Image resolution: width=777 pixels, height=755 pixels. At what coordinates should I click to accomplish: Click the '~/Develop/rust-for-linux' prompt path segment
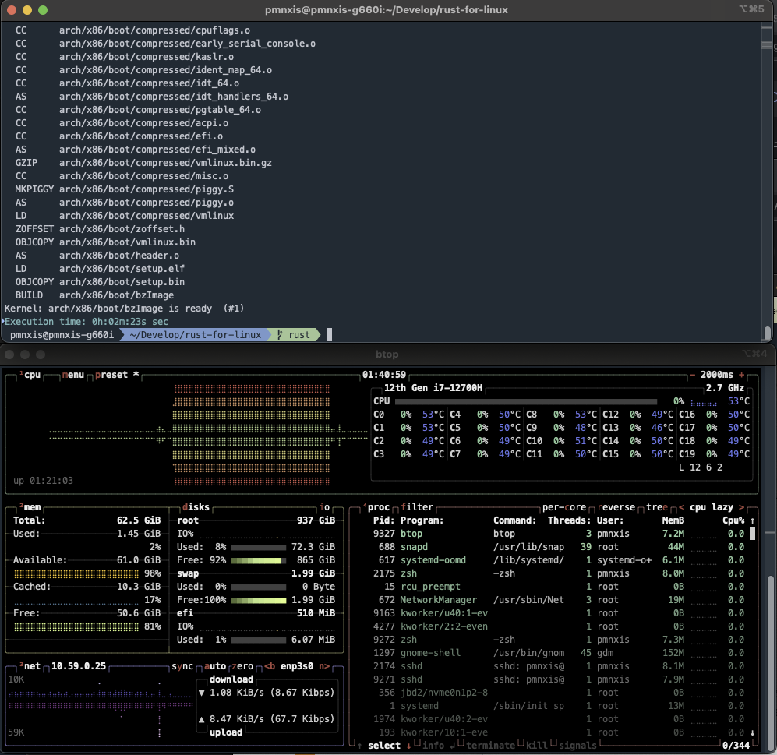(196, 335)
